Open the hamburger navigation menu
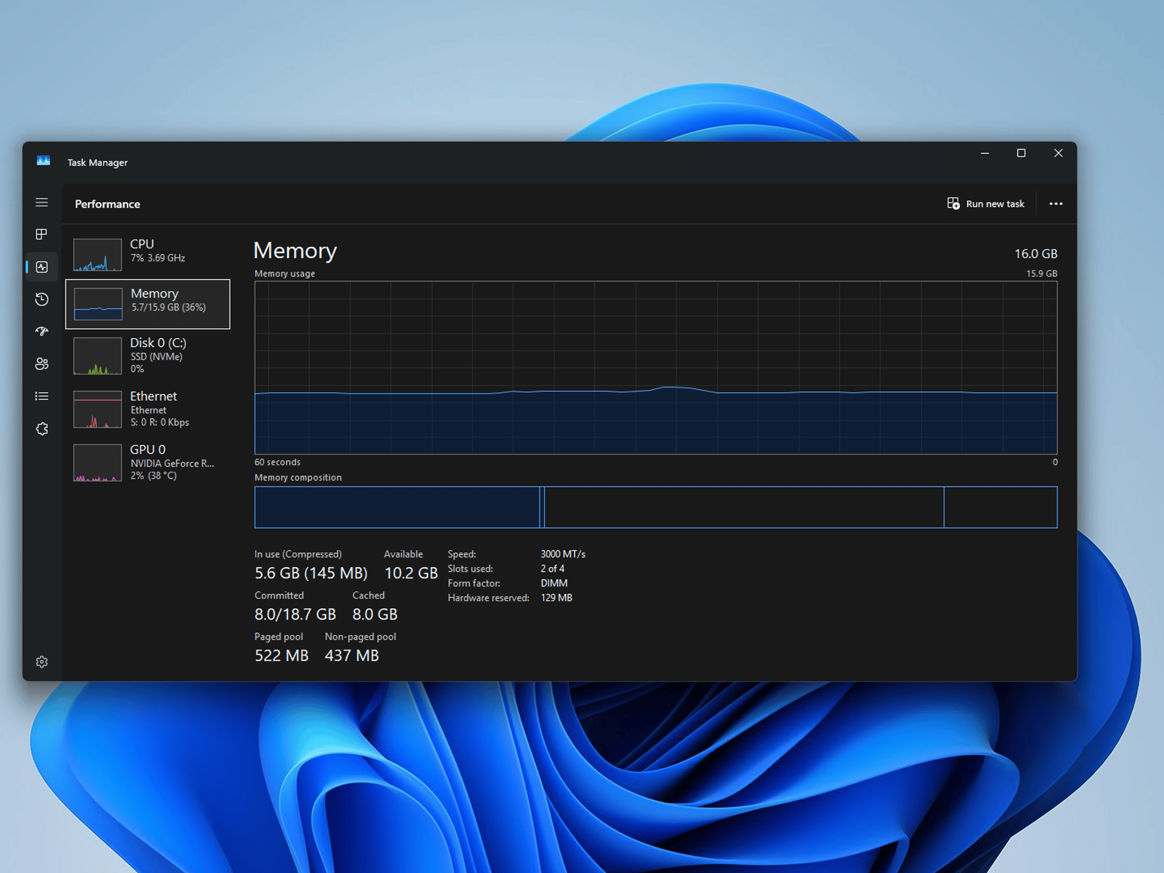1164x873 pixels. point(41,202)
